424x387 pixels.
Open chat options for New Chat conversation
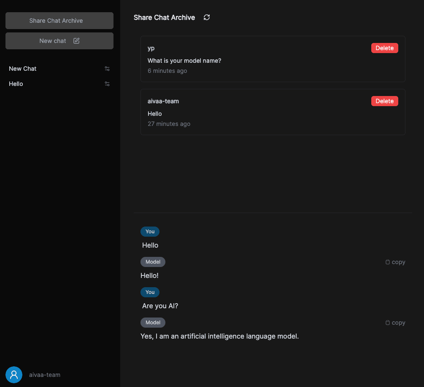pos(107,68)
